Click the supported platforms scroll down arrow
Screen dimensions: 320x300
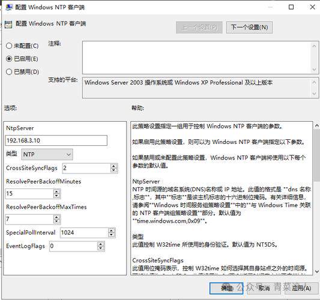314,94
